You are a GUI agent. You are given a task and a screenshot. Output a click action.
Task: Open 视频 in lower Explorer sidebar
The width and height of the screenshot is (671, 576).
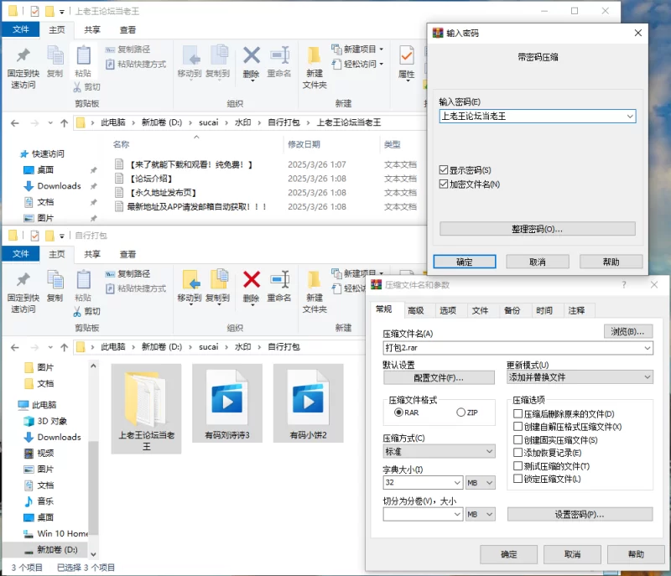(x=39, y=454)
